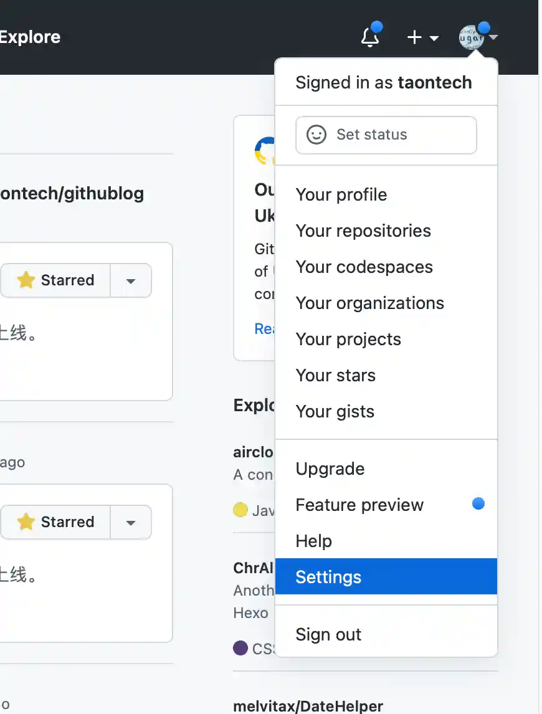Select Your stars menu entry
The width and height of the screenshot is (542, 714).
point(335,376)
